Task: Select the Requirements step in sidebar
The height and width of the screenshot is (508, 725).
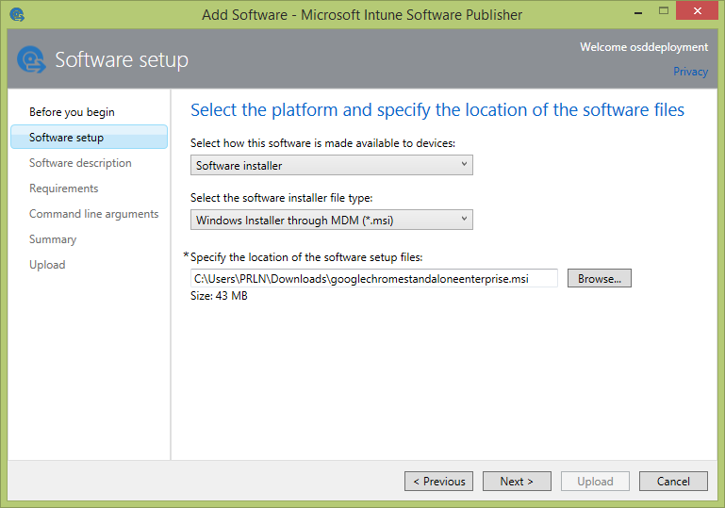Action: pos(63,188)
